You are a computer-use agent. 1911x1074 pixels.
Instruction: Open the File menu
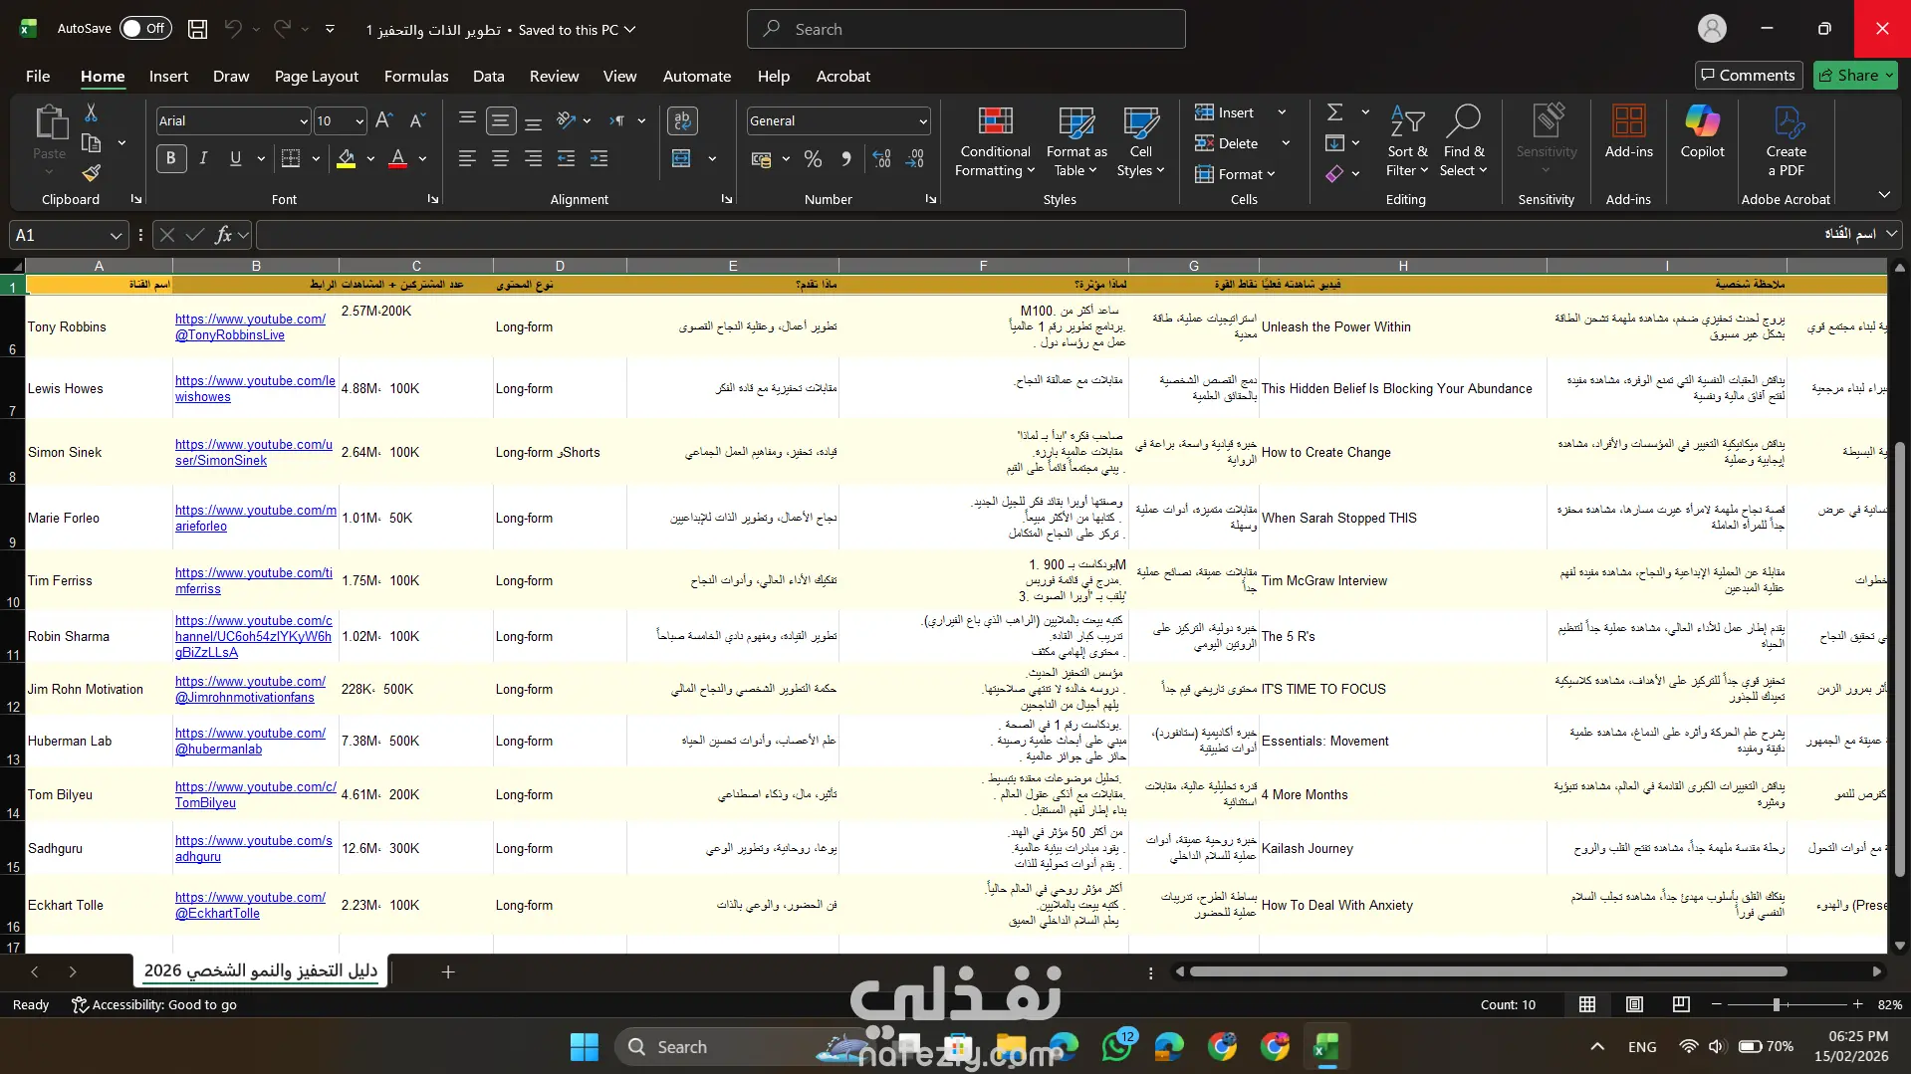tap(38, 76)
